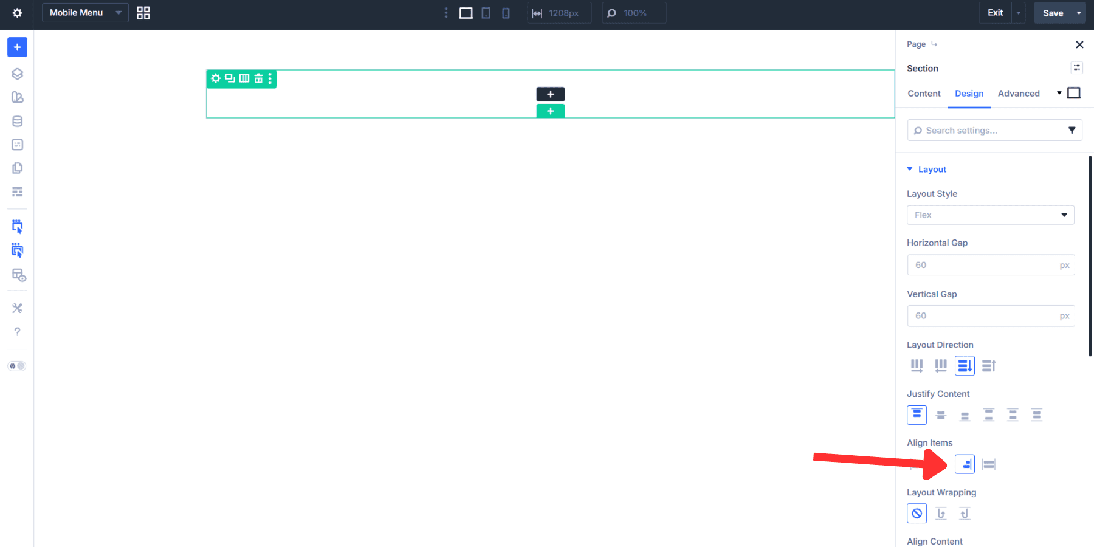Open the add columns icon in section toolbar
The image size is (1094, 547).
[244, 78]
